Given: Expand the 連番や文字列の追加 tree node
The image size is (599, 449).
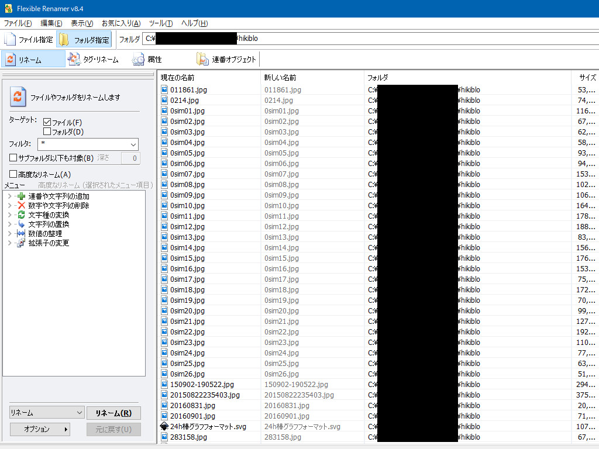Looking at the screenshot, I should 9,196.
